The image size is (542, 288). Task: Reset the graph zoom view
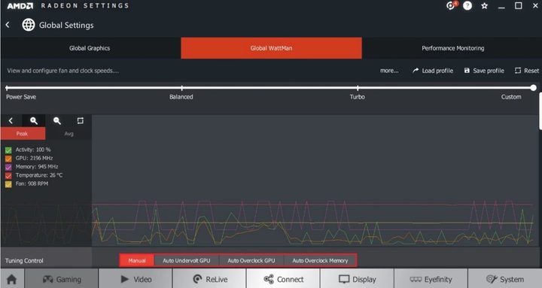click(81, 120)
